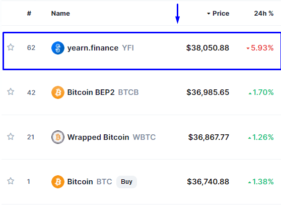The image size is (281, 205).
Task: Add Wrapped Bitcoin to watchlist with star
Action: (11, 136)
